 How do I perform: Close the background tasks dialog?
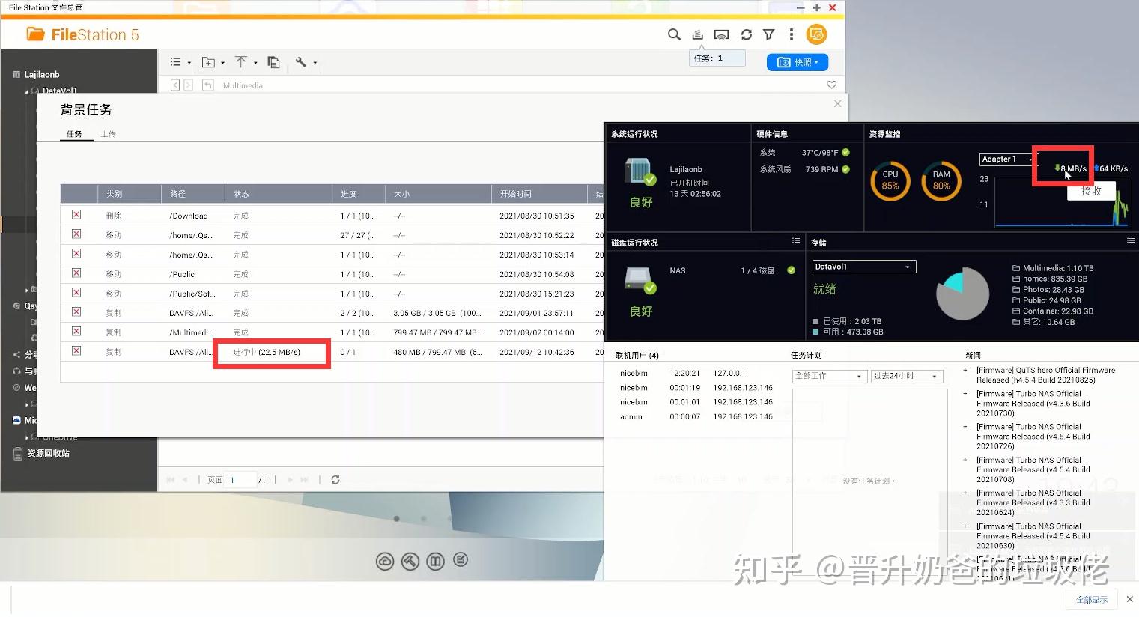(837, 103)
